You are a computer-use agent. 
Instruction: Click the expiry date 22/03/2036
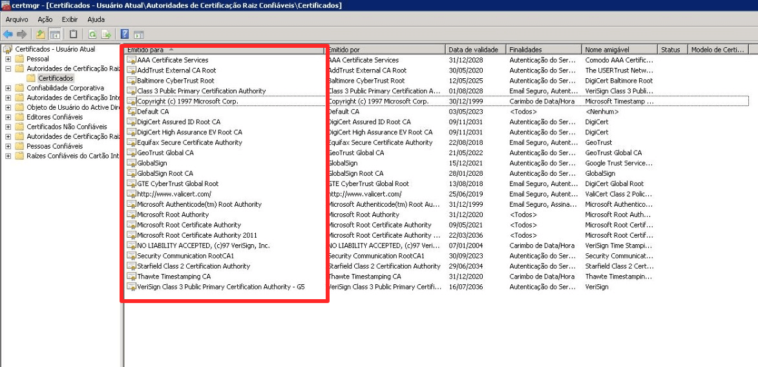coord(465,235)
